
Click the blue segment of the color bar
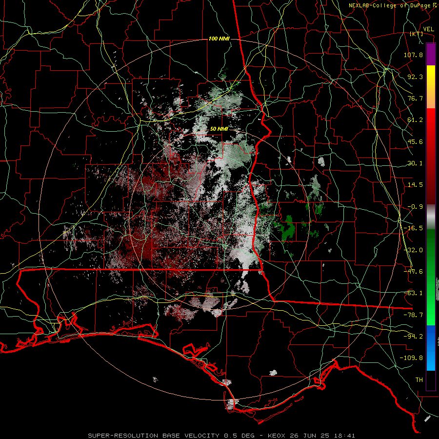pyautogui.click(x=431, y=348)
